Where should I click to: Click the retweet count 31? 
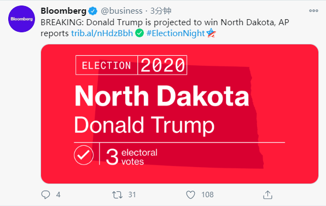pyautogui.click(x=132, y=194)
